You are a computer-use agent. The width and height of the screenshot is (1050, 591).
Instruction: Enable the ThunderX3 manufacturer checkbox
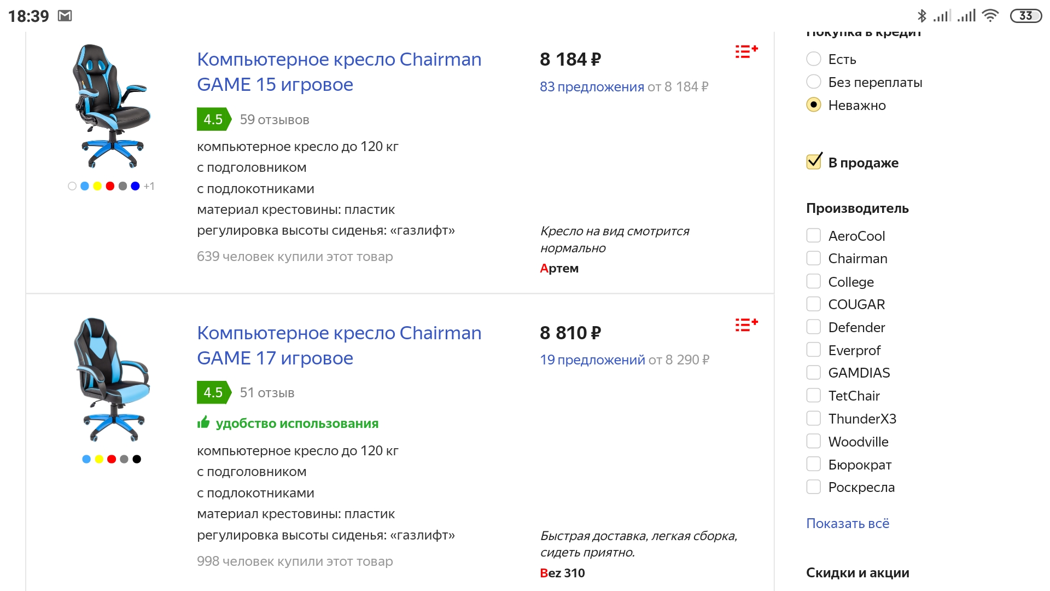pyautogui.click(x=814, y=419)
